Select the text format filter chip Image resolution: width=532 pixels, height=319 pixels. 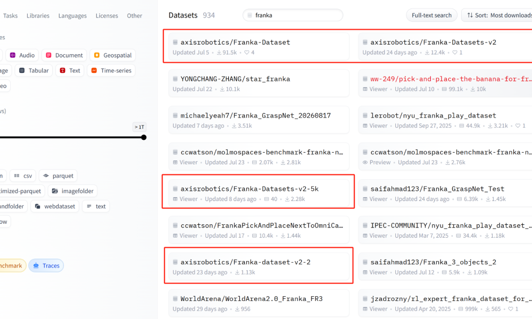point(96,206)
